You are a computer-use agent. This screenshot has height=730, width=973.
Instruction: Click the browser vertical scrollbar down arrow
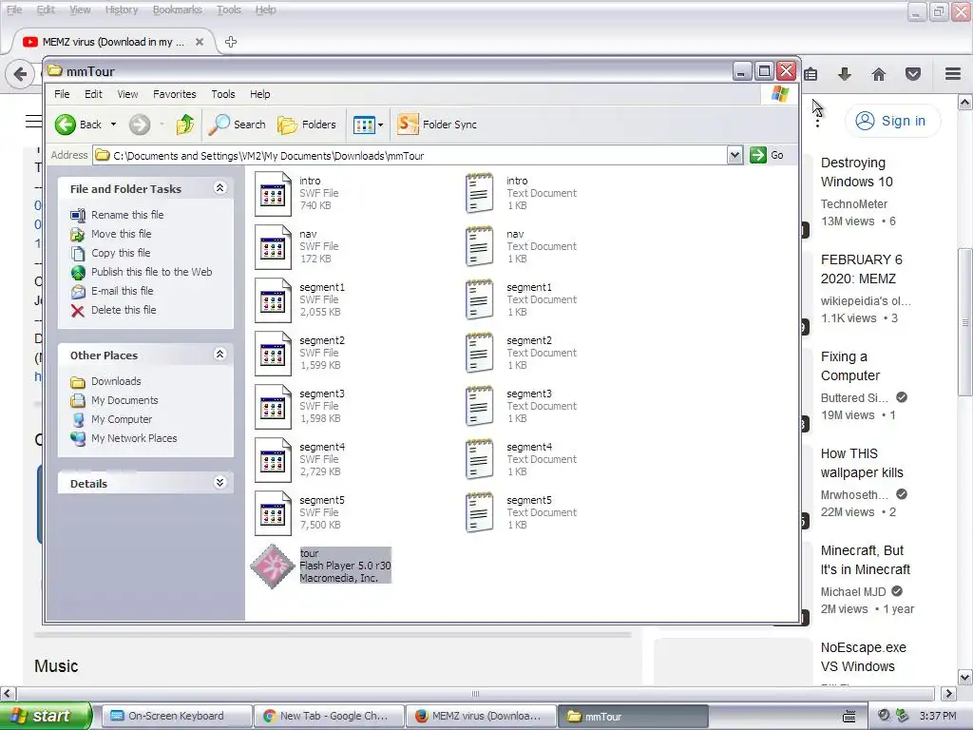tap(965, 677)
